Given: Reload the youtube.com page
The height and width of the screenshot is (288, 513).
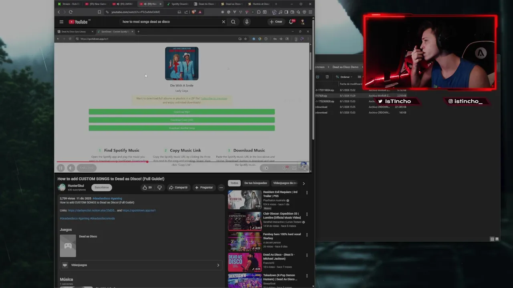Looking at the screenshot, I should pyautogui.click(x=71, y=12).
